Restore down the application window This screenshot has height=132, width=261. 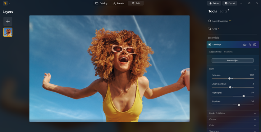click(x=249, y=3)
